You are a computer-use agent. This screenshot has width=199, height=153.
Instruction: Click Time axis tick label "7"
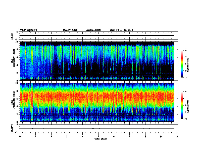[x=130, y=136]
